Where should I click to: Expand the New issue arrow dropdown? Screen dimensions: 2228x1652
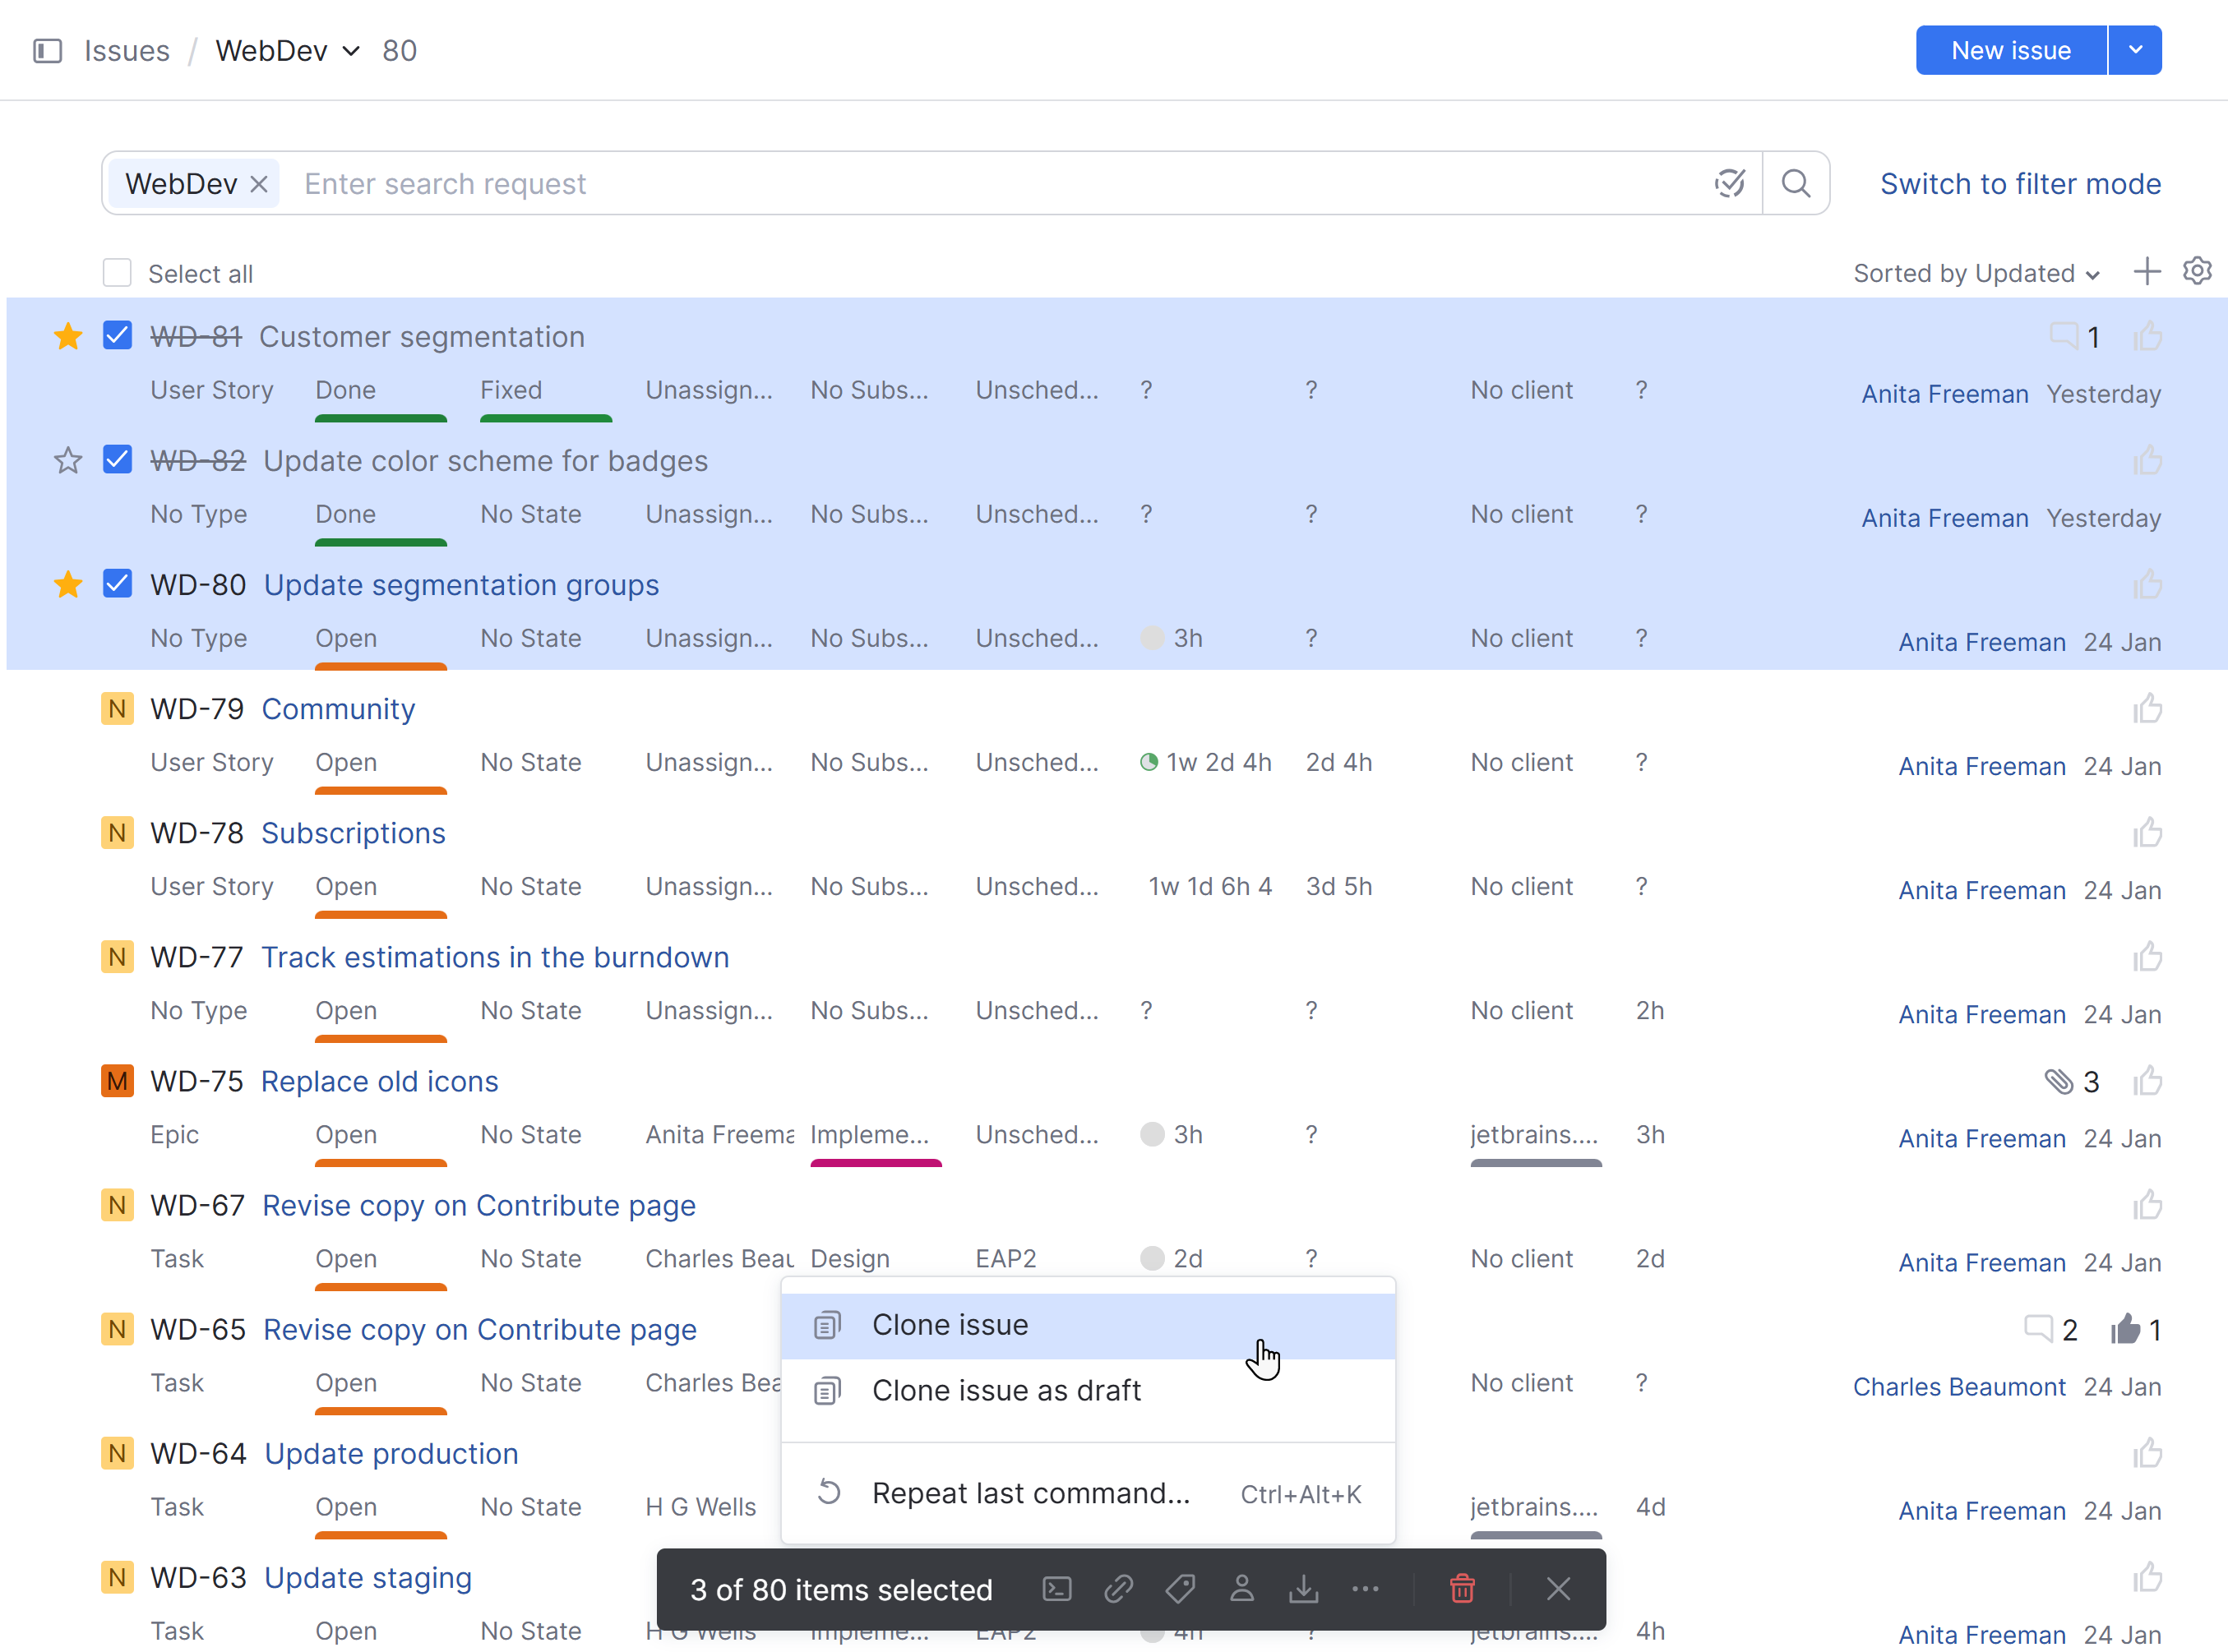[2135, 50]
